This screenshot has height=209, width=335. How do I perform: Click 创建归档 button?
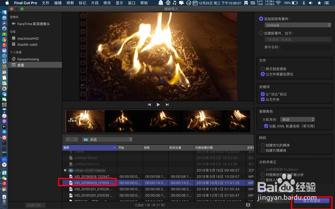coord(35,205)
